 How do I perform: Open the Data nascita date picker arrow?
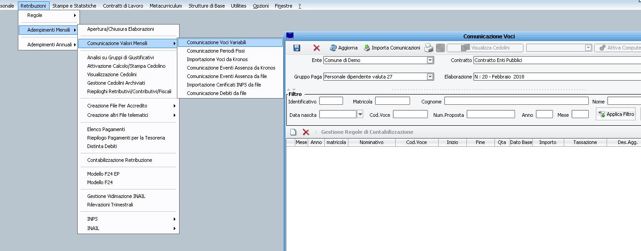pyautogui.click(x=360, y=115)
